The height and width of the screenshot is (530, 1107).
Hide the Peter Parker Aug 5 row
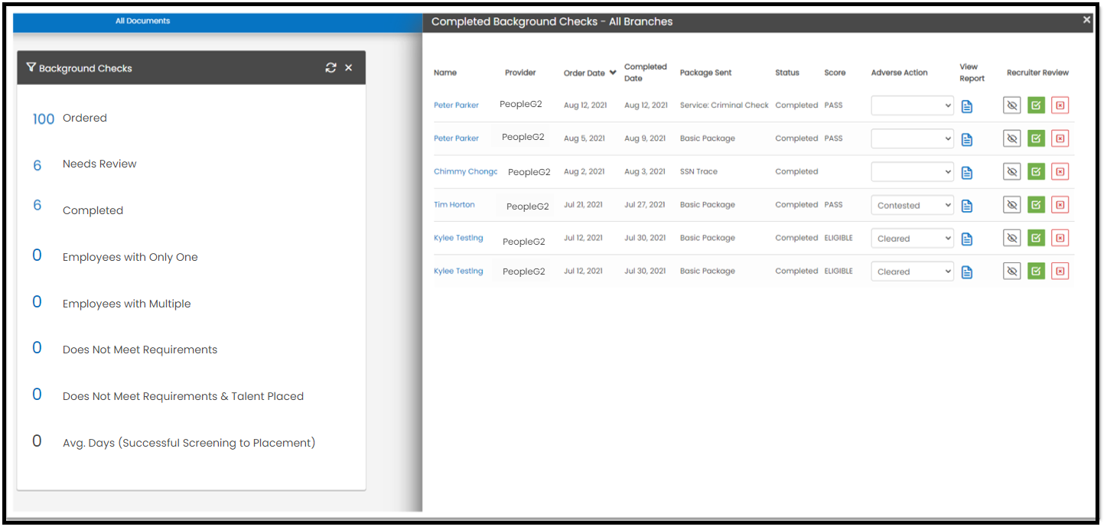(x=1012, y=138)
